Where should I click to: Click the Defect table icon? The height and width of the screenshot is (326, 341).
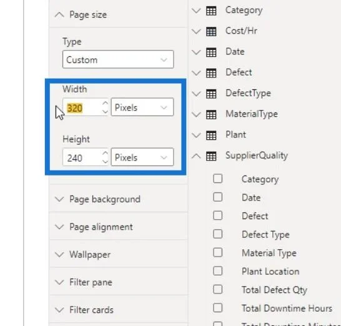pos(211,73)
